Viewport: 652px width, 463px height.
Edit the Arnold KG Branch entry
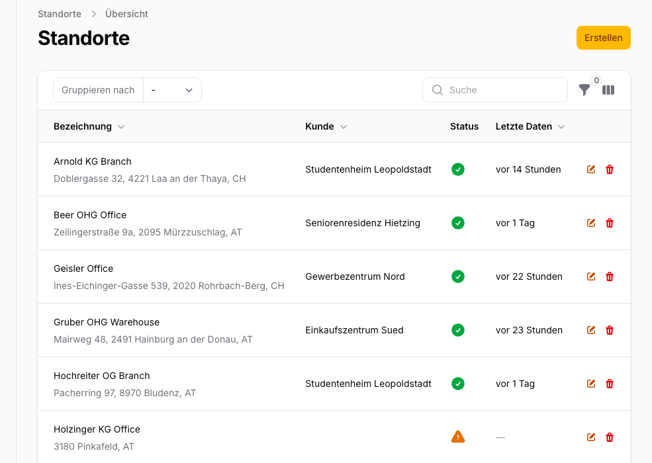(590, 169)
